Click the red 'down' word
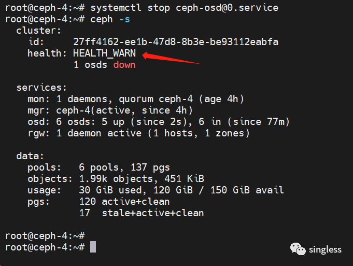The height and width of the screenshot is (266, 353). click(124, 65)
